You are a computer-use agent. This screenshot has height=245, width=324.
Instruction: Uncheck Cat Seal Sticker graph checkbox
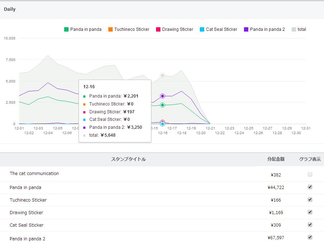tap(310, 225)
